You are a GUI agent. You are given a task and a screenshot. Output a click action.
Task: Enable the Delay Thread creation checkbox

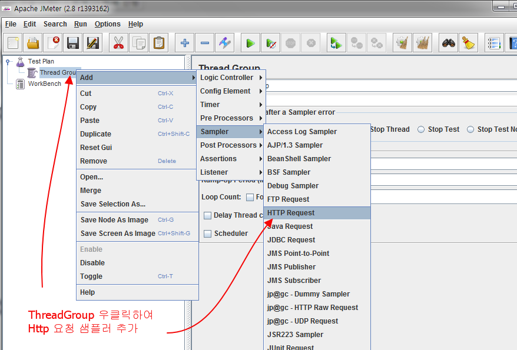[x=207, y=215]
